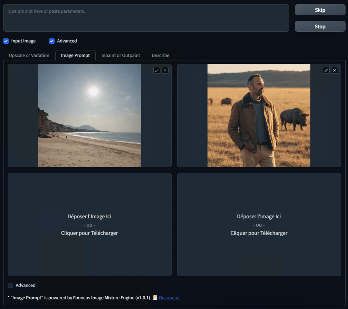
Task: Edit the beach image with pencil icon
Action: pyautogui.click(x=157, y=70)
